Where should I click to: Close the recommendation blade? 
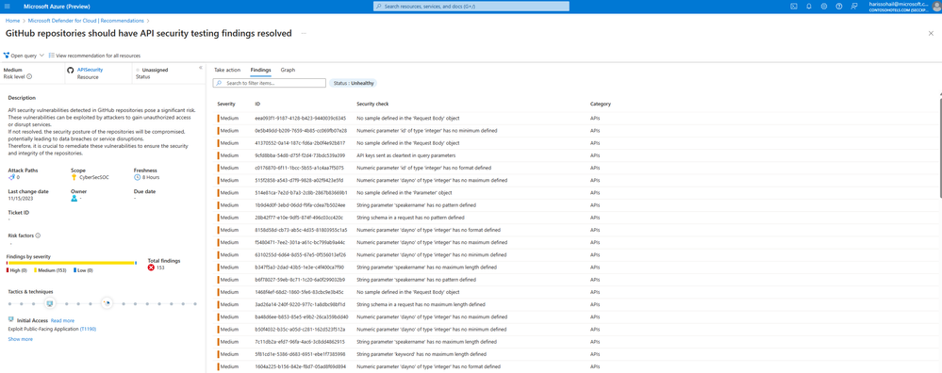coord(931,34)
